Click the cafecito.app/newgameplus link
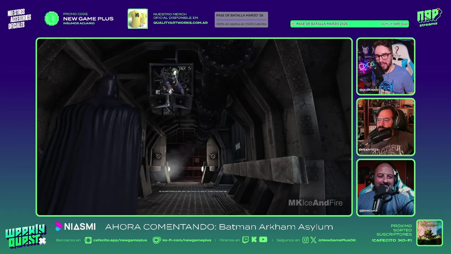451x254 pixels. [120, 240]
